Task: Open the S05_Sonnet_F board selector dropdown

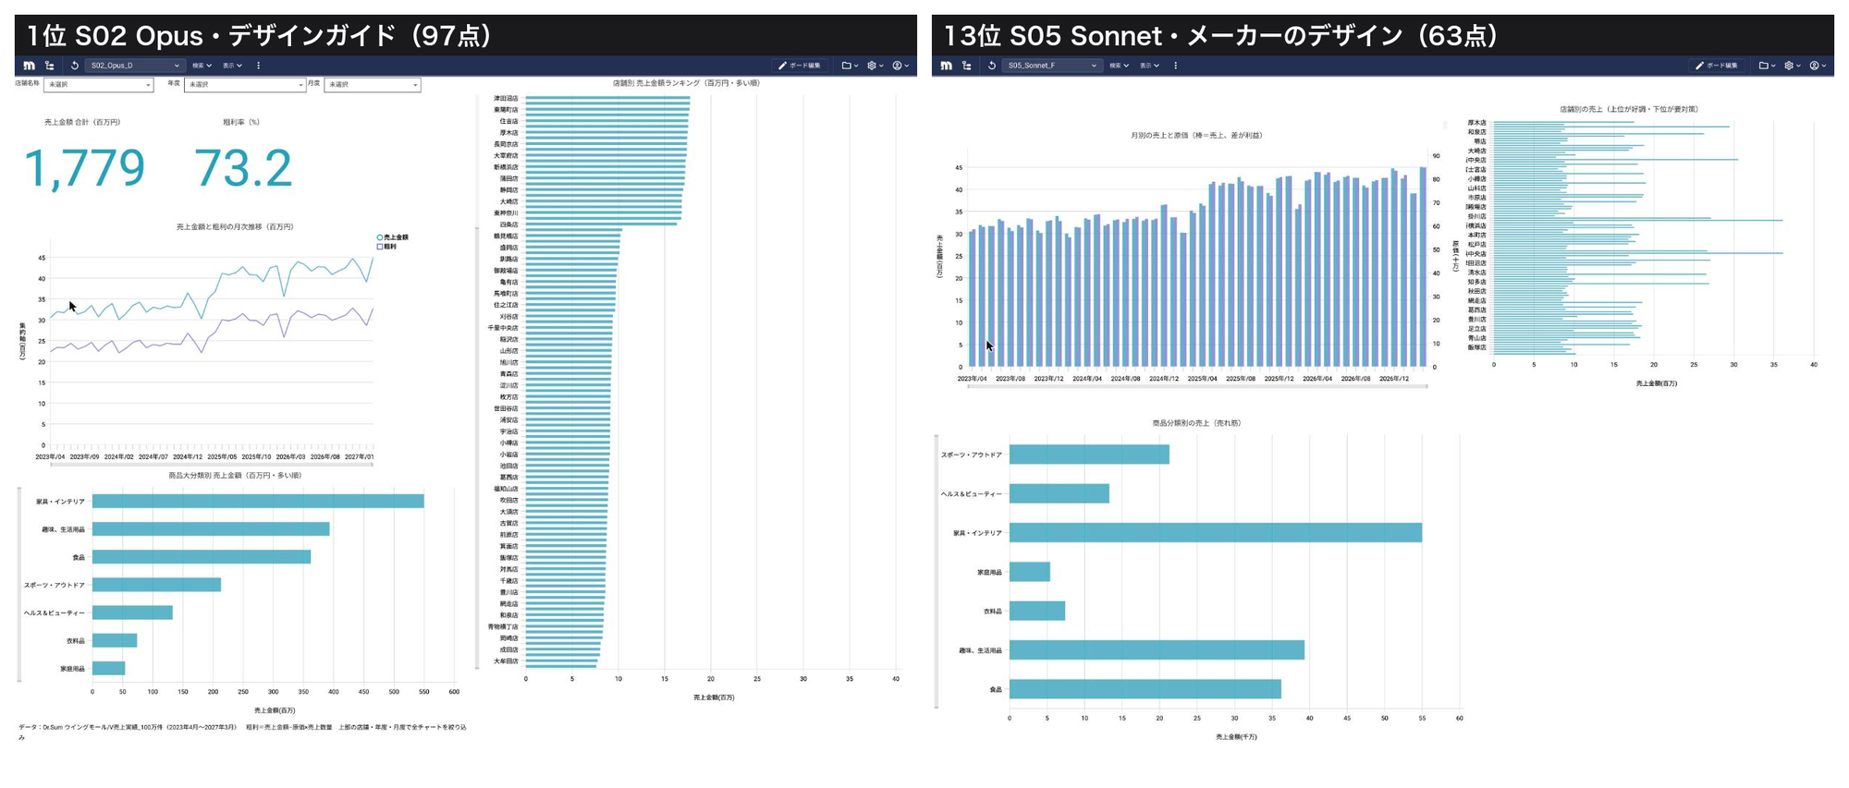Action: pyautogui.click(x=1053, y=66)
